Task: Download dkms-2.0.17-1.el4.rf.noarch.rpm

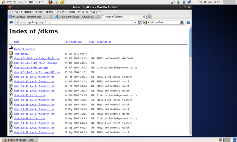Action: point(34,132)
